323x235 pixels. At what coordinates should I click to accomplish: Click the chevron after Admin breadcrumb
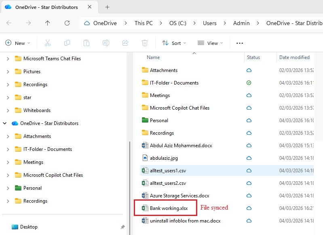tap(258, 23)
